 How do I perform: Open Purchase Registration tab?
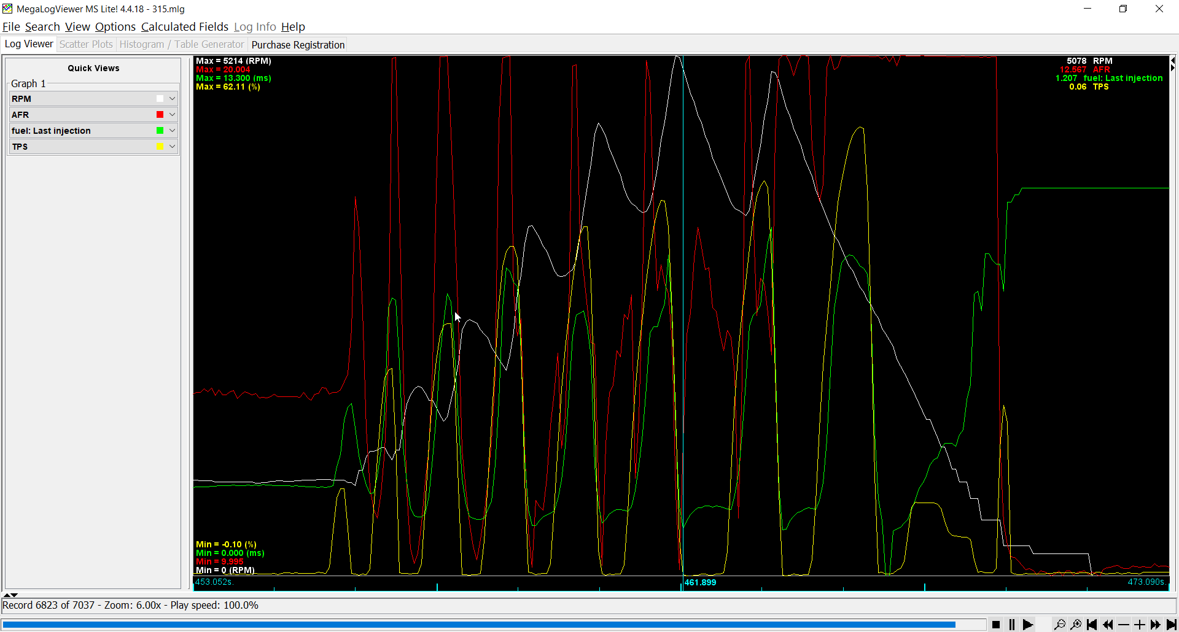tap(298, 45)
